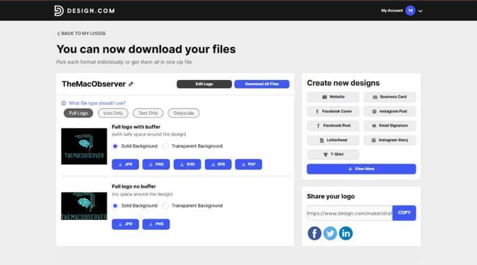Download PDF of full logo with buffer

pyautogui.click(x=249, y=164)
